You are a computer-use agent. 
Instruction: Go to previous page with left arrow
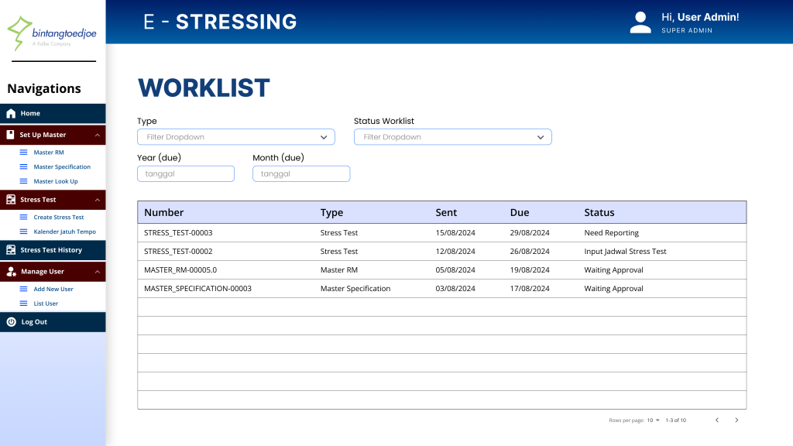(x=716, y=420)
